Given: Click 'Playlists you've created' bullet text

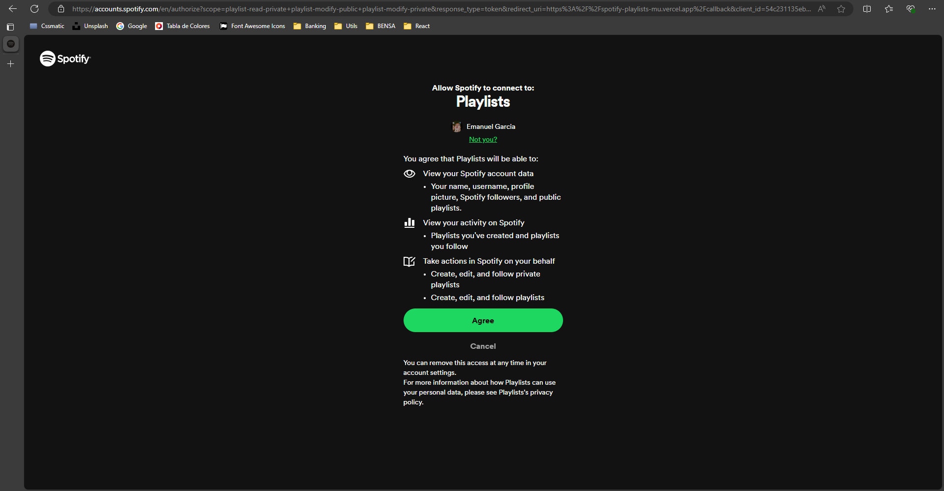Looking at the screenshot, I should (x=495, y=241).
